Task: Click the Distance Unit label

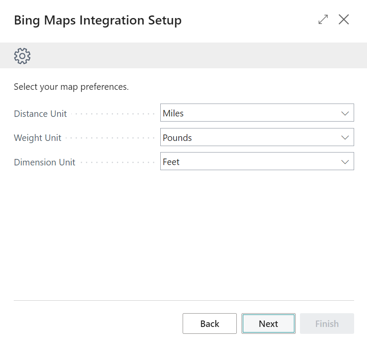Action: 40,113
